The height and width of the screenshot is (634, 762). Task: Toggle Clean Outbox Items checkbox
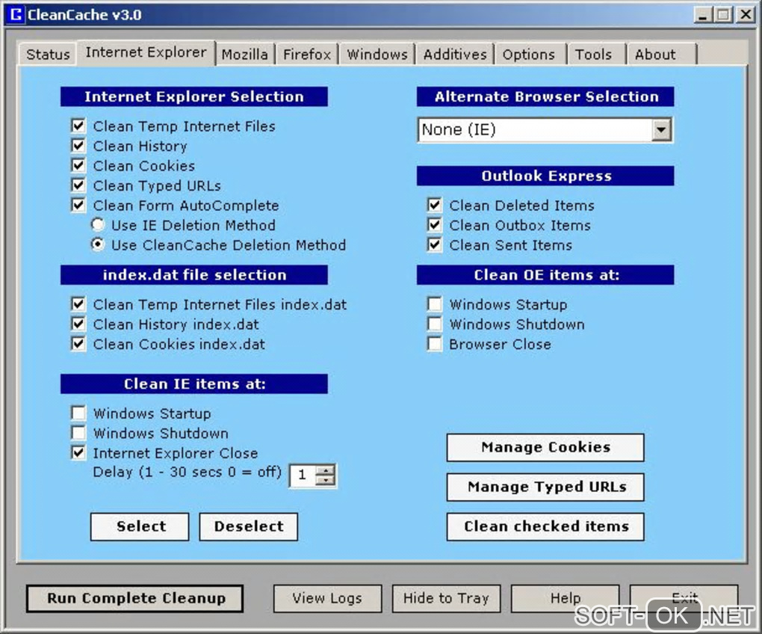(435, 224)
